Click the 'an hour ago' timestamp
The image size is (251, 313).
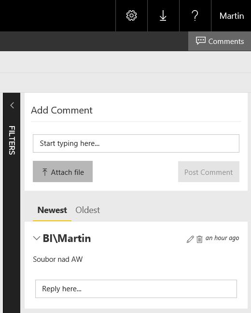(x=222, y=238)
